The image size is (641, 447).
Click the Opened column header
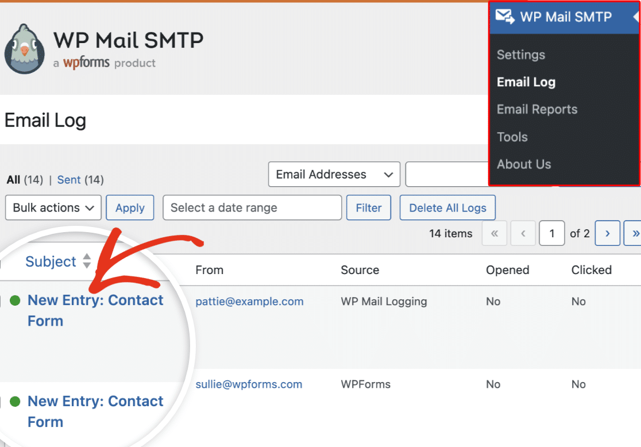[x=508, y=270]
